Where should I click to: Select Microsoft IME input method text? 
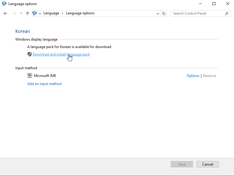(x=45, y=76)
